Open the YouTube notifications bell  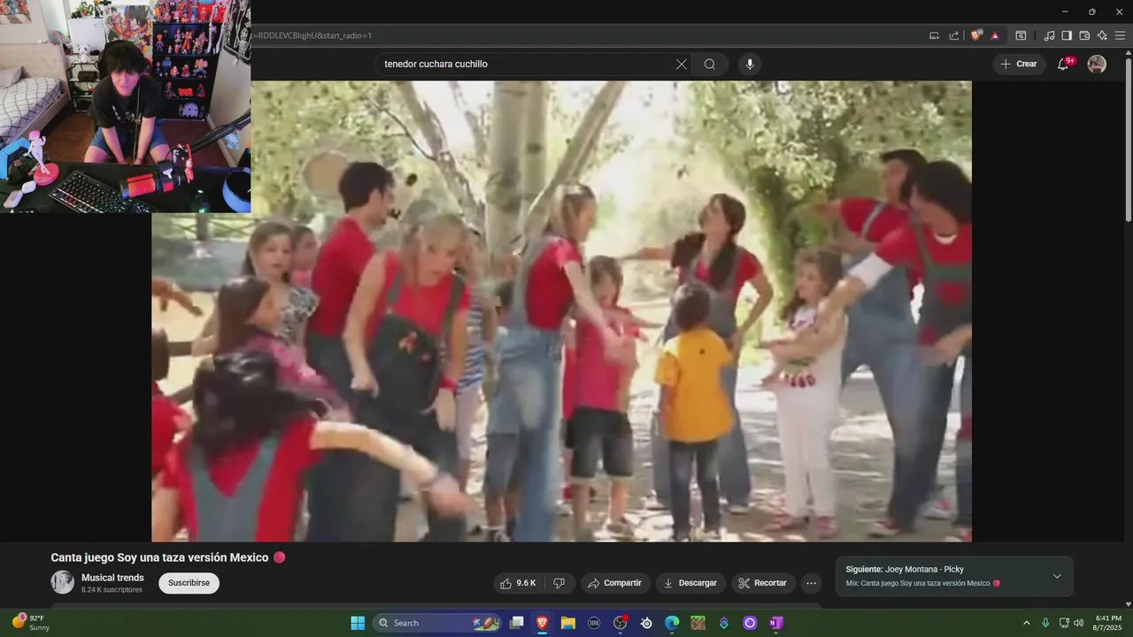point(1064,64)
